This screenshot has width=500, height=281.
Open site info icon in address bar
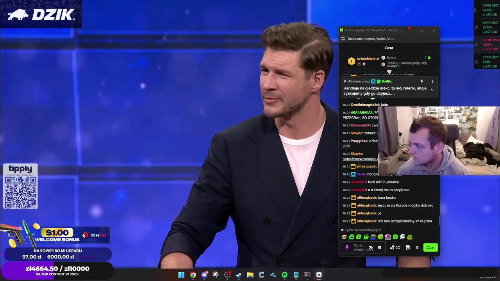click(343, 39)
